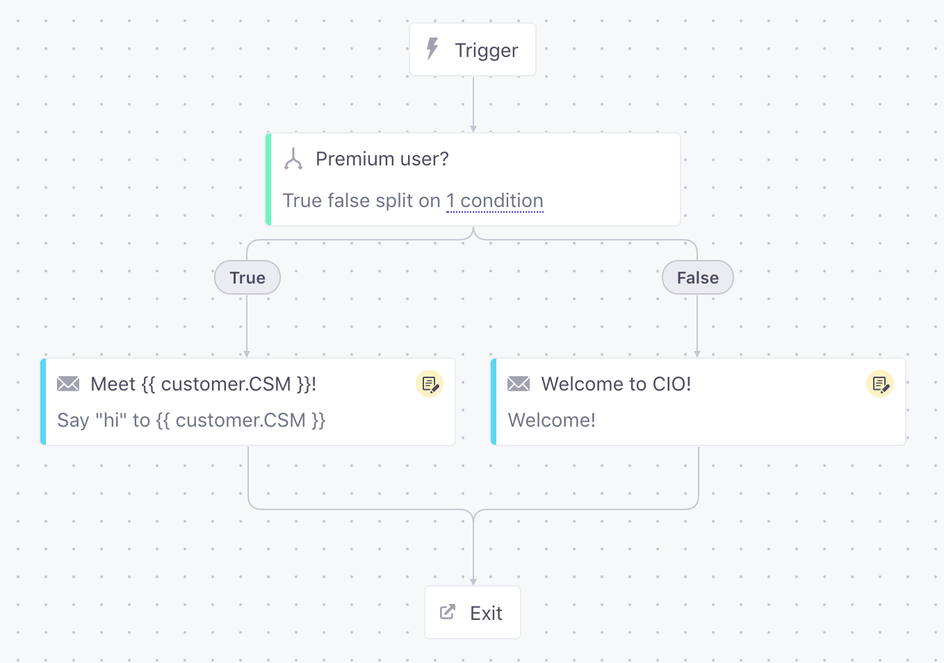Open the 1 condition link
The height and width of the screenshot is (663, 944).
494,201
